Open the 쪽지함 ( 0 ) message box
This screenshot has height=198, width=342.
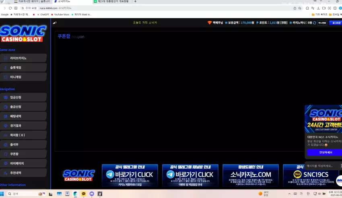tap(23, 135)
